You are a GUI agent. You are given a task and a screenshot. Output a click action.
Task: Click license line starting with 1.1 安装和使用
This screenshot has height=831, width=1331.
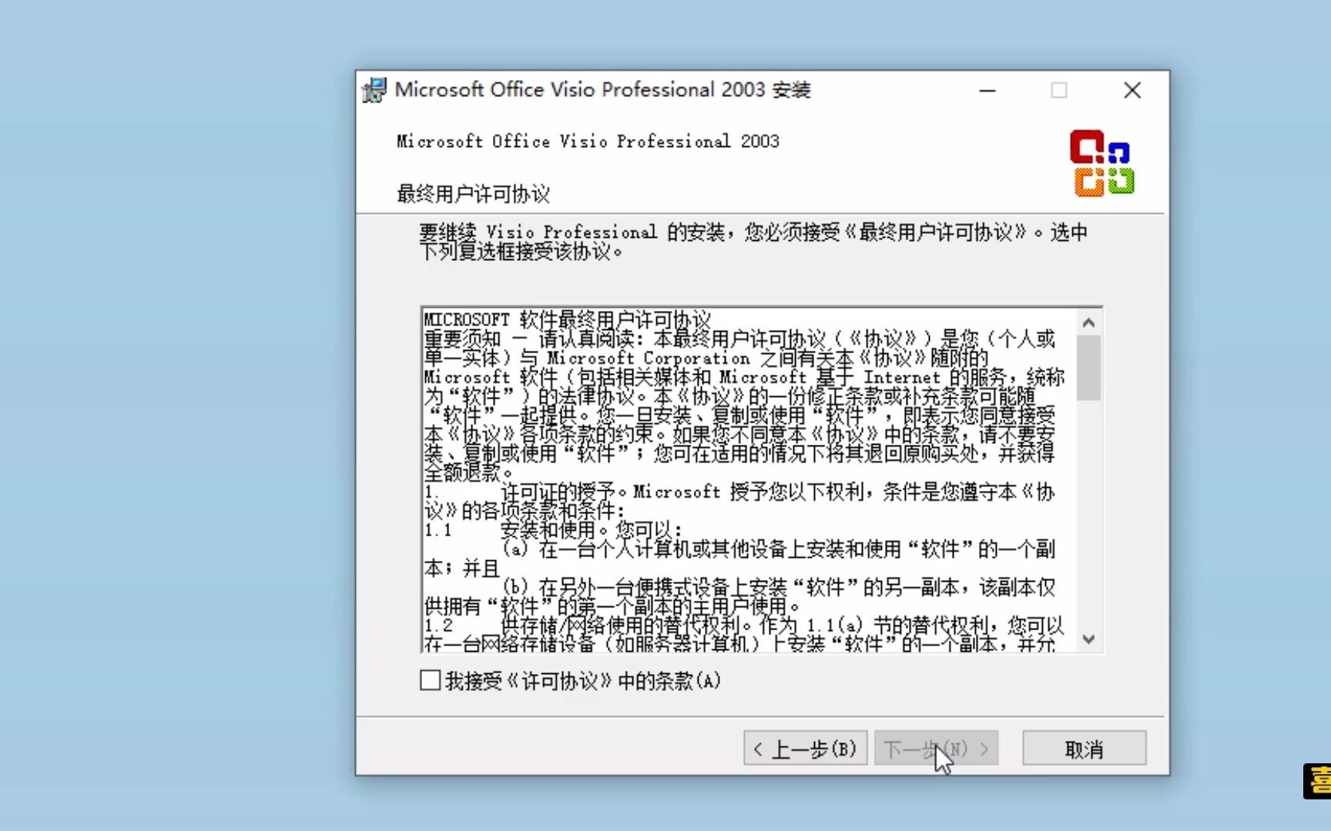(553, 530)
